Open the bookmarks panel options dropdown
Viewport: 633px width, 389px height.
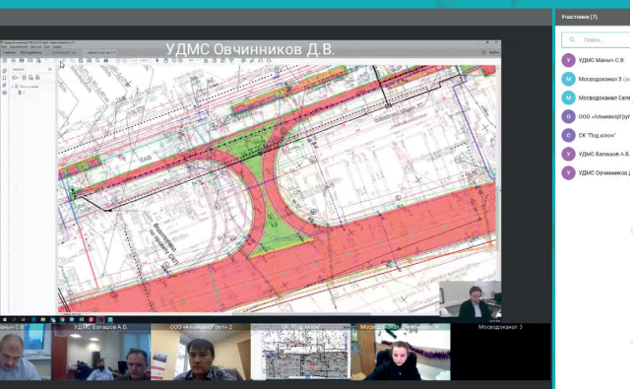tap(15, 78)
